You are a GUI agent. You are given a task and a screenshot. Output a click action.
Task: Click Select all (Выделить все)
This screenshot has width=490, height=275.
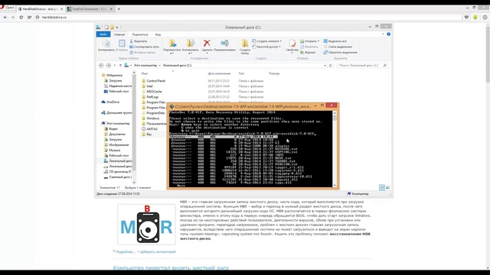(335, 41)
